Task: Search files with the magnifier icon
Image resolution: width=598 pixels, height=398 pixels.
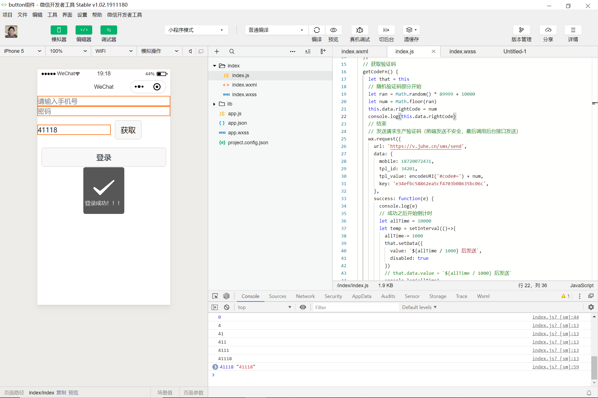Action: click(x=232, y=51)
